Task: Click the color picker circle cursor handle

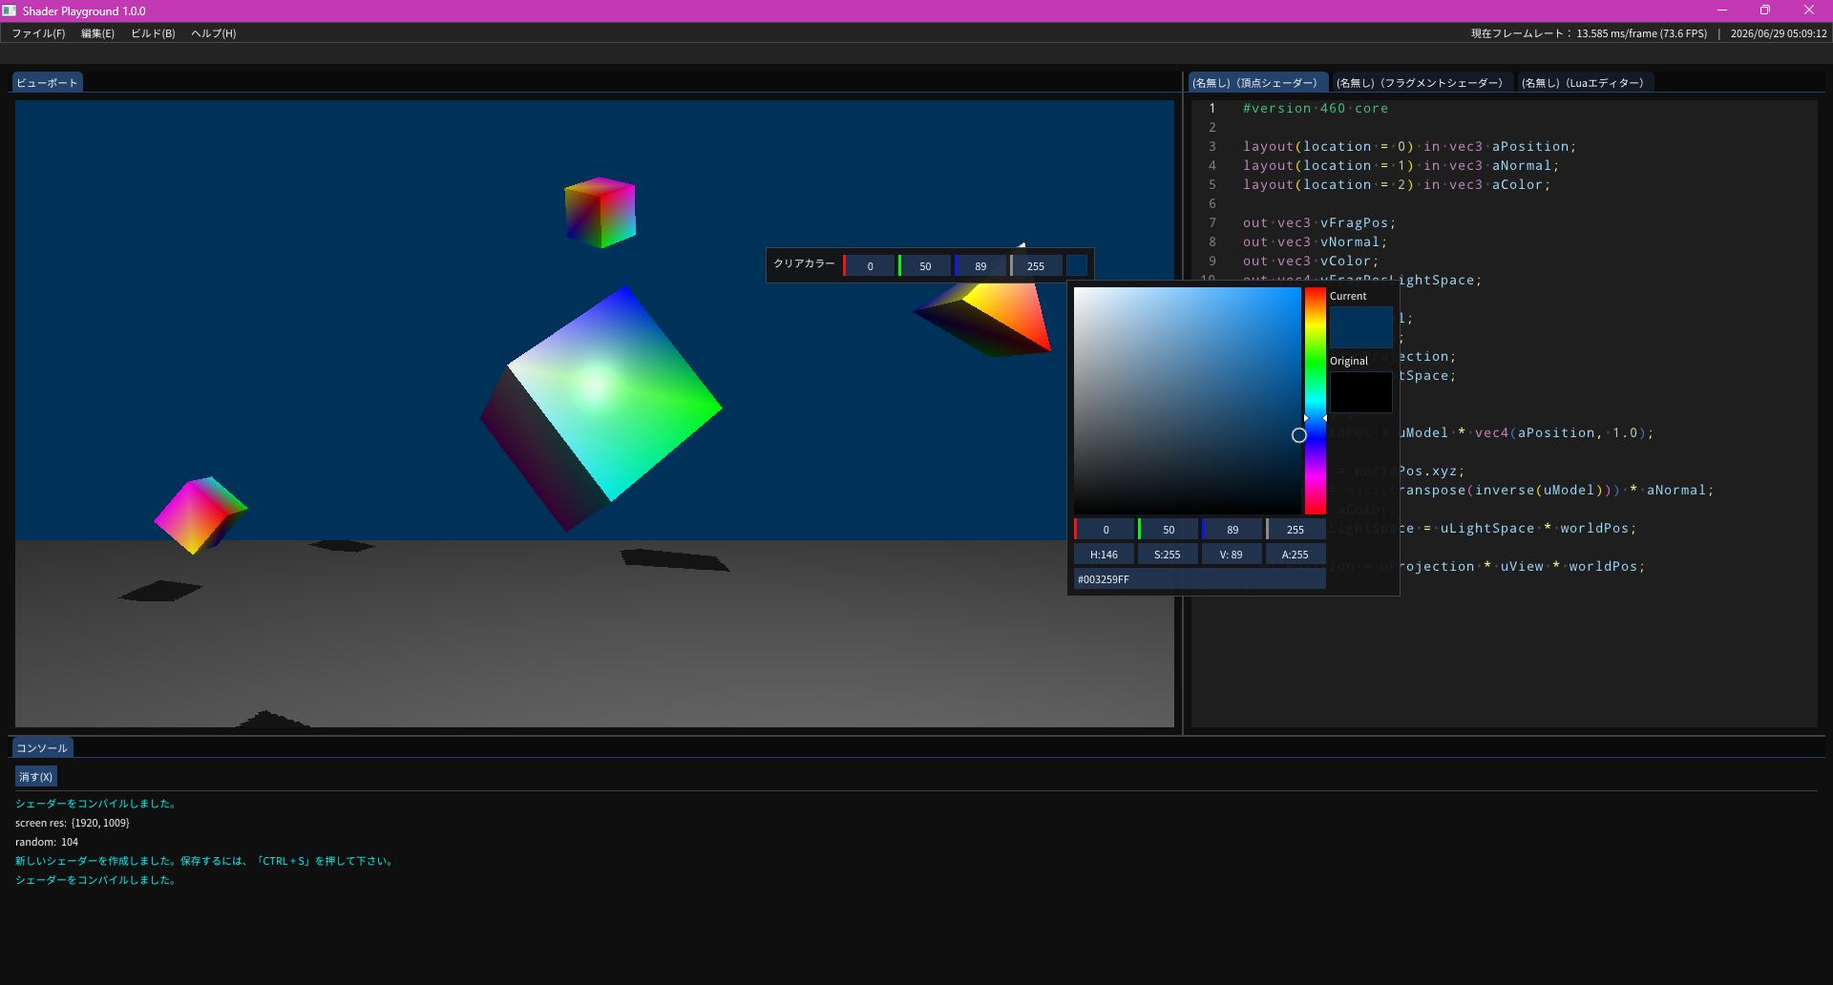Action: click(x=1299, y=435)
